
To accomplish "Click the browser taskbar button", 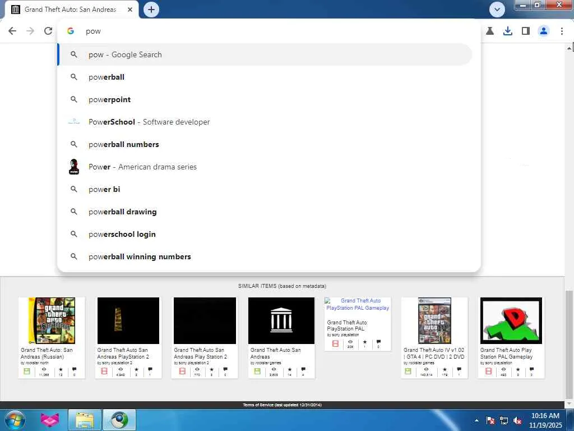I will pos(119,420).
